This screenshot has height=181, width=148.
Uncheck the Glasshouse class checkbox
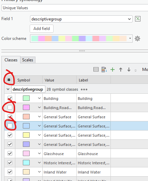pos(10,153)
